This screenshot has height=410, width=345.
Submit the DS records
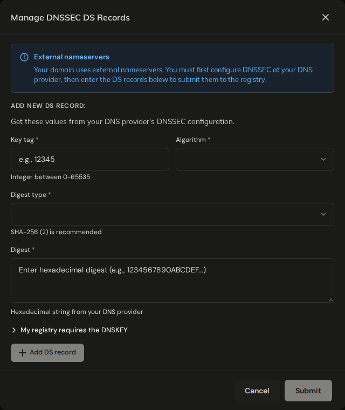(x=308, y=391)
